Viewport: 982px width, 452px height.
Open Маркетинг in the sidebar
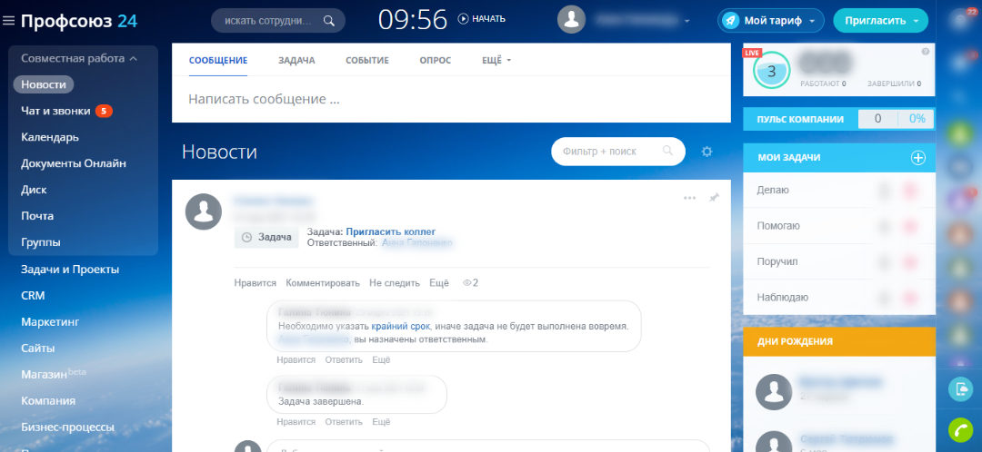click(50, 322)
